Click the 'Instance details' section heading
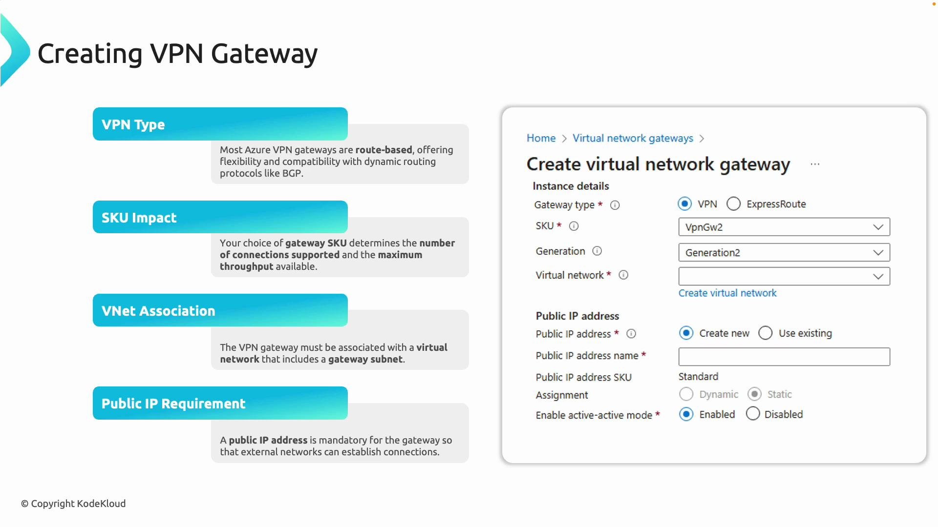Screen dimensions: 938x527 point(571,186)
